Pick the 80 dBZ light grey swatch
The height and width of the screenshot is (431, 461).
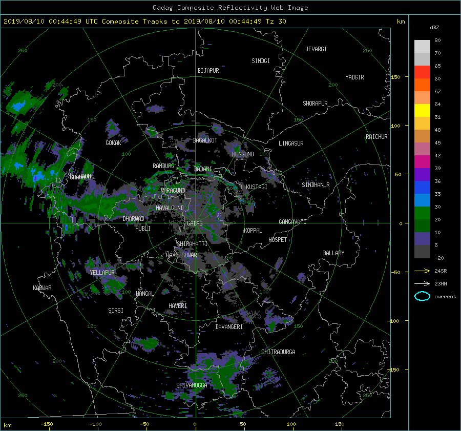click(422, 46)
